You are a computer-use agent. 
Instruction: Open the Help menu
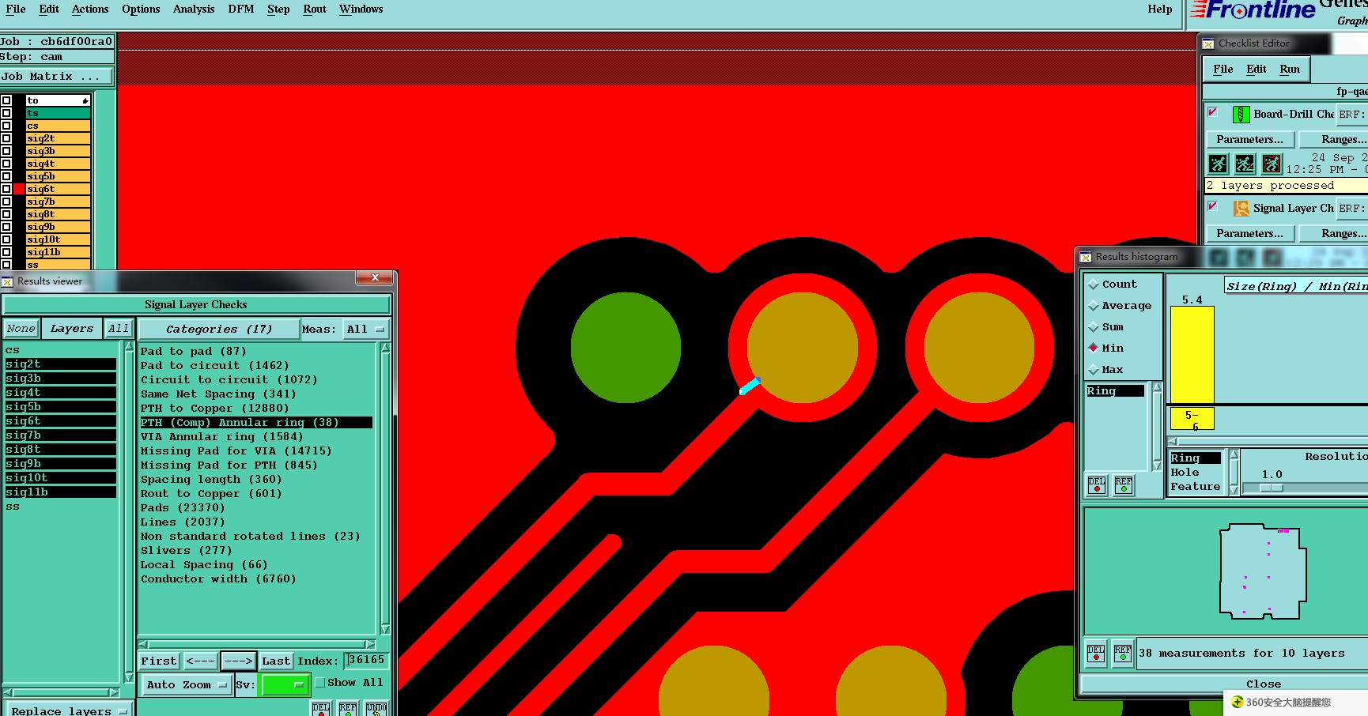(1160, 9)
